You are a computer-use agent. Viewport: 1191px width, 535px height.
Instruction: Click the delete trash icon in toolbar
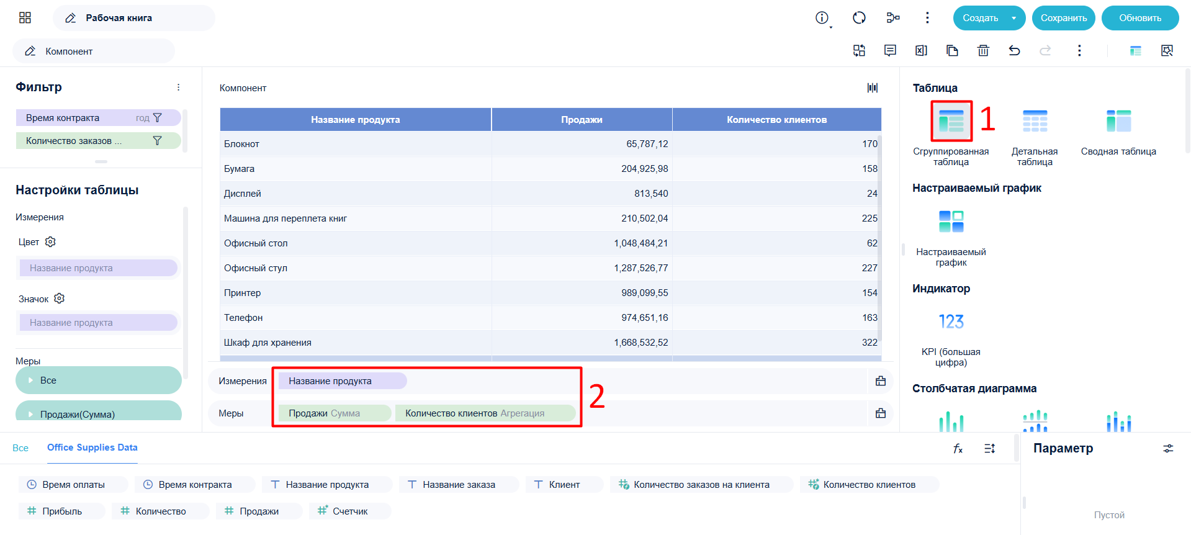(983, 50)
